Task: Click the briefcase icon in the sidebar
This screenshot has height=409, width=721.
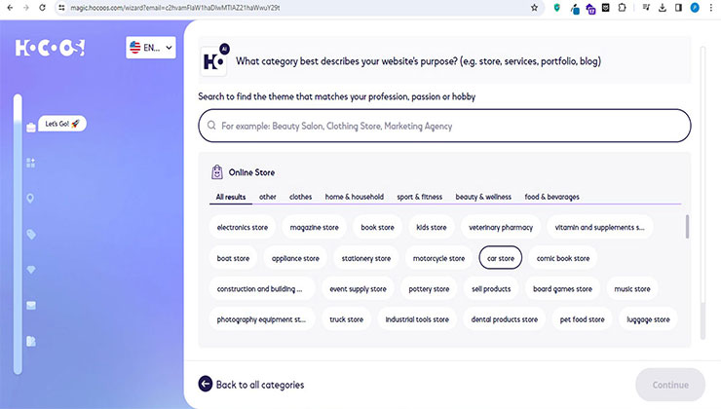Action: coord(31,128)
